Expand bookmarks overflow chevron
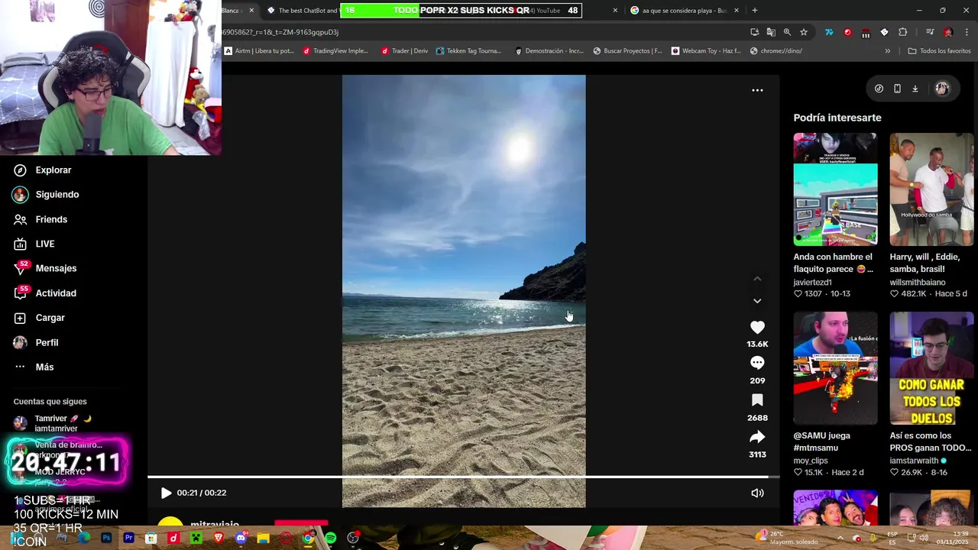This screenshot has height=550, width=978. click(887, 51)
